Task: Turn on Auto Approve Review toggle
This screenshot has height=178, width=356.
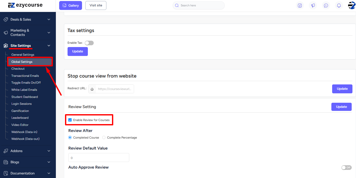Action: pyautogui.click(x=346, y=168)
